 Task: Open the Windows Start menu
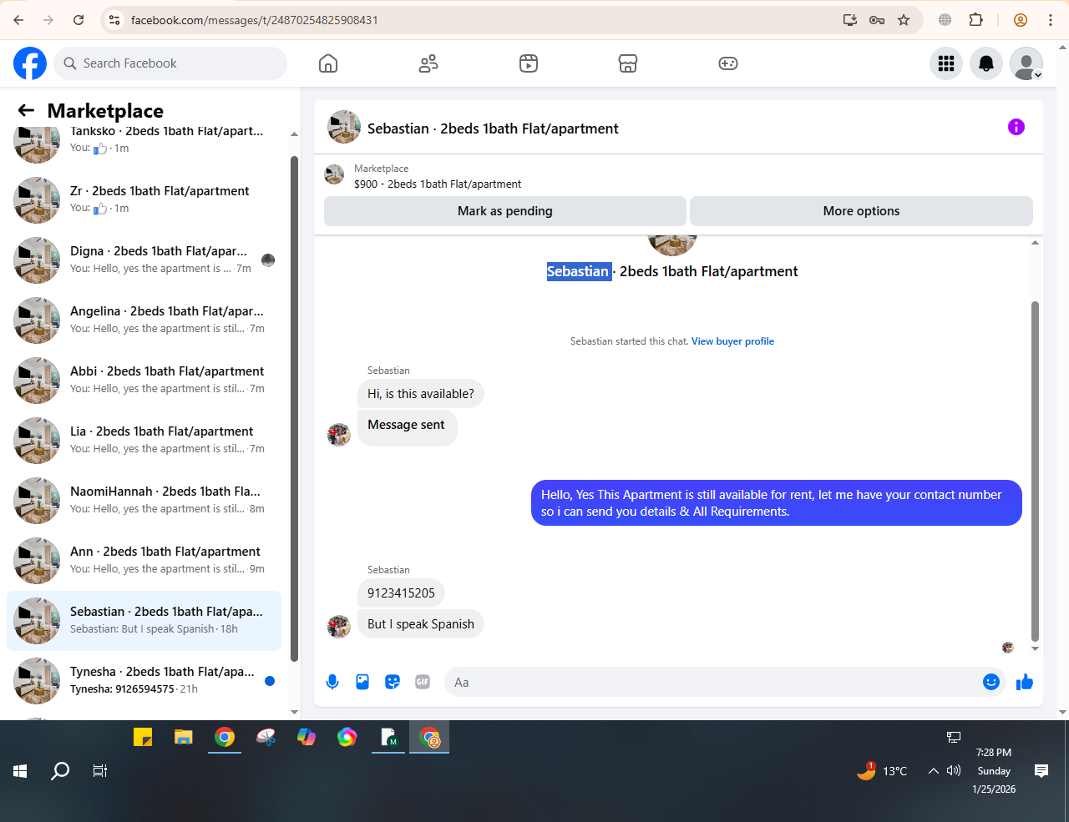click(x=20, y=771)
